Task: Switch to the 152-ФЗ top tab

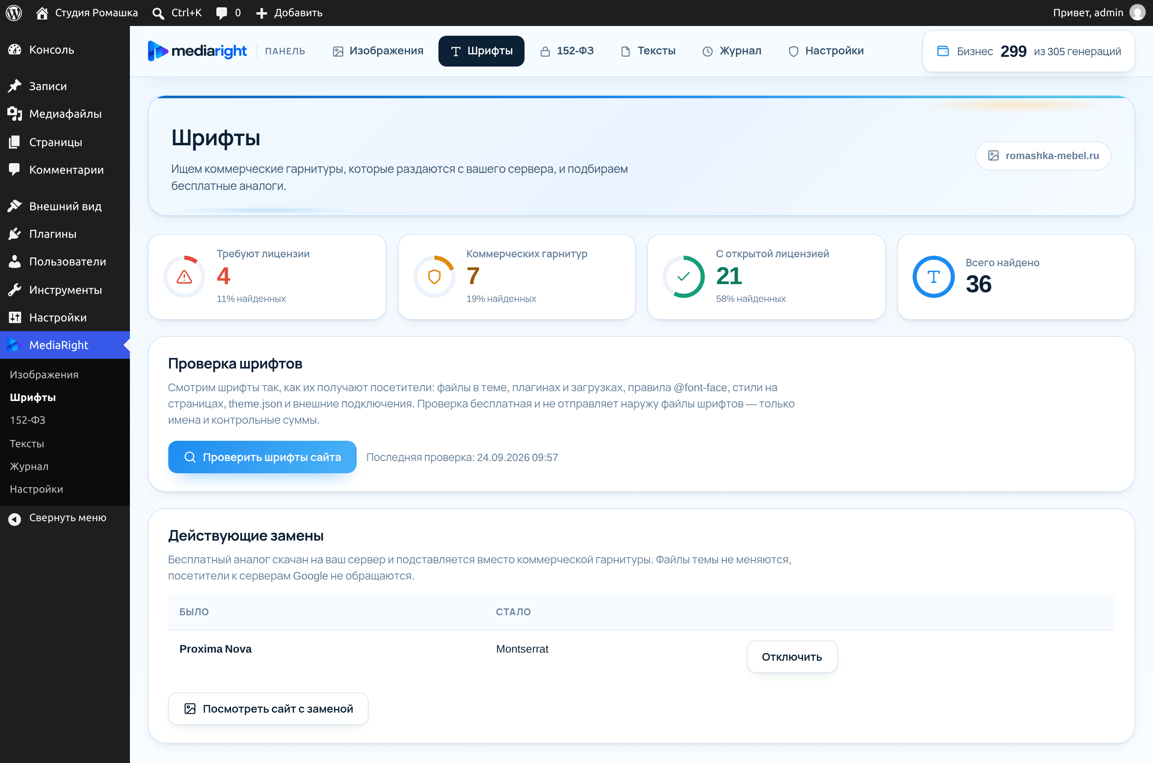Action: click(x=567, y=51)
